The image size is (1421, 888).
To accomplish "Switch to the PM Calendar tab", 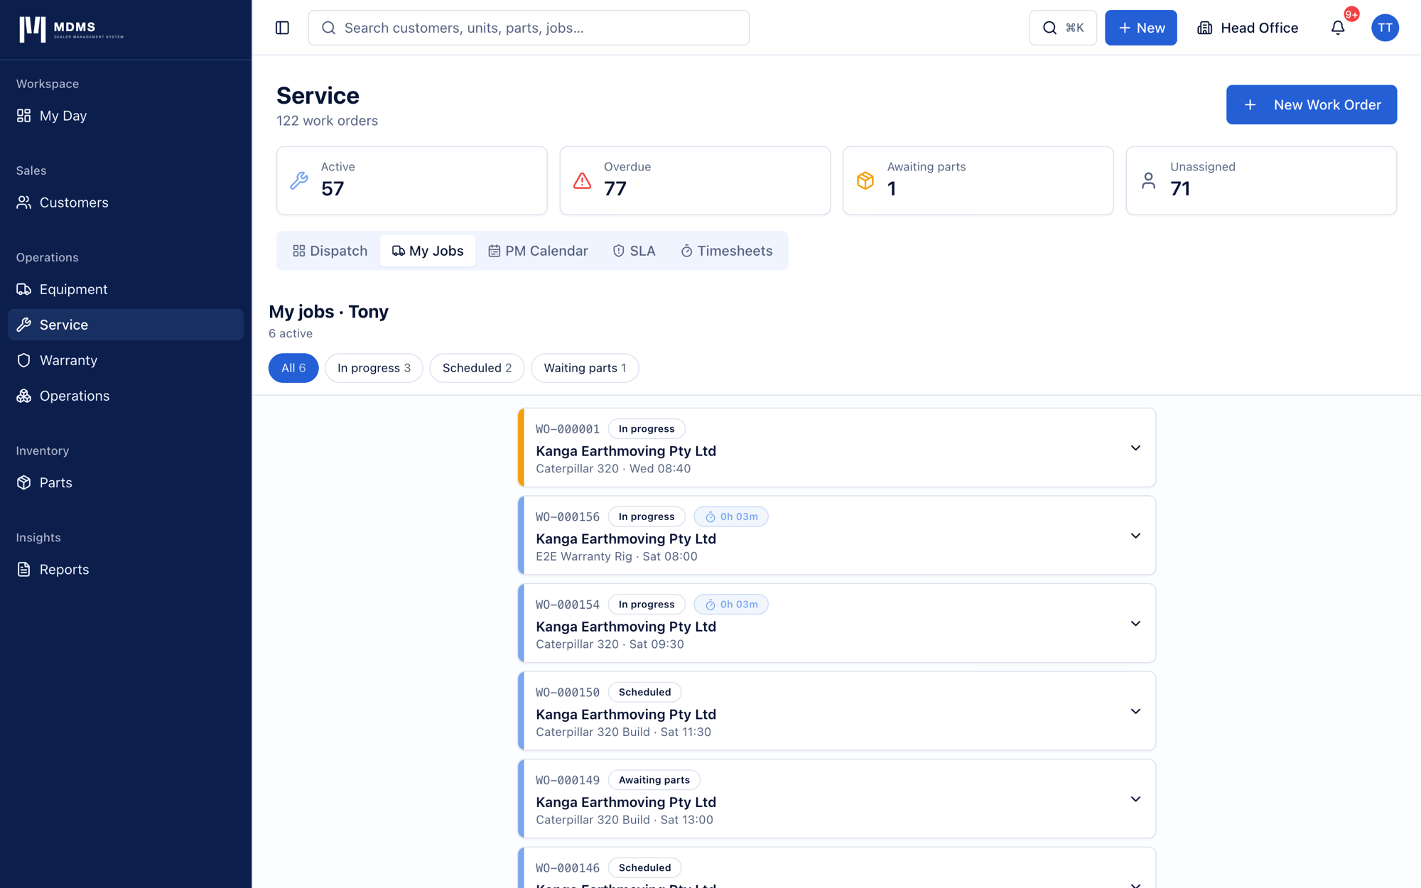I will [538, 251].
